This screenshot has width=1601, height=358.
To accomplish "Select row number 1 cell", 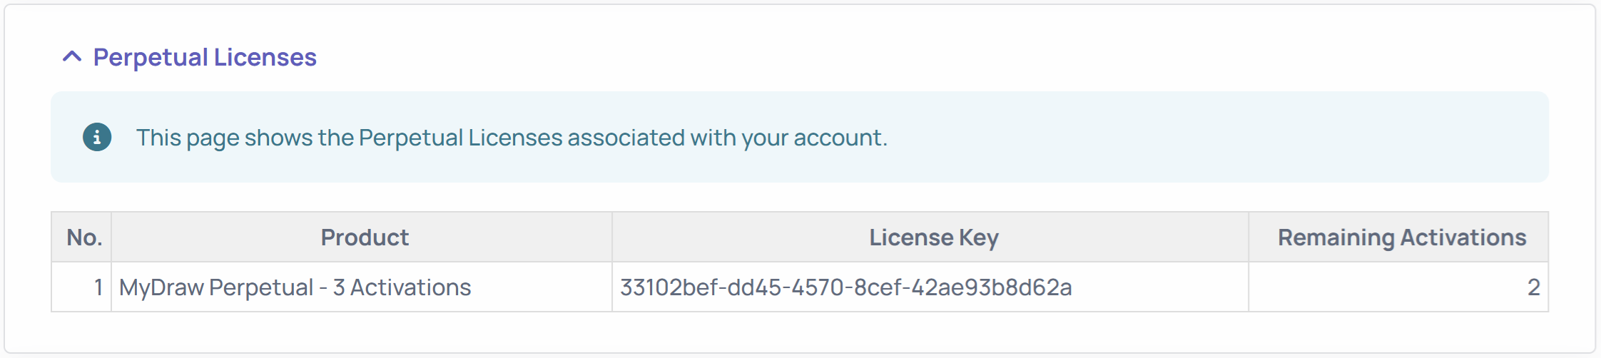I will (98, 287).
